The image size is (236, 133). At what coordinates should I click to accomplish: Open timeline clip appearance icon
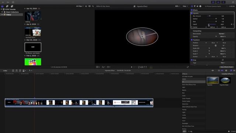(x=226, y=71)
